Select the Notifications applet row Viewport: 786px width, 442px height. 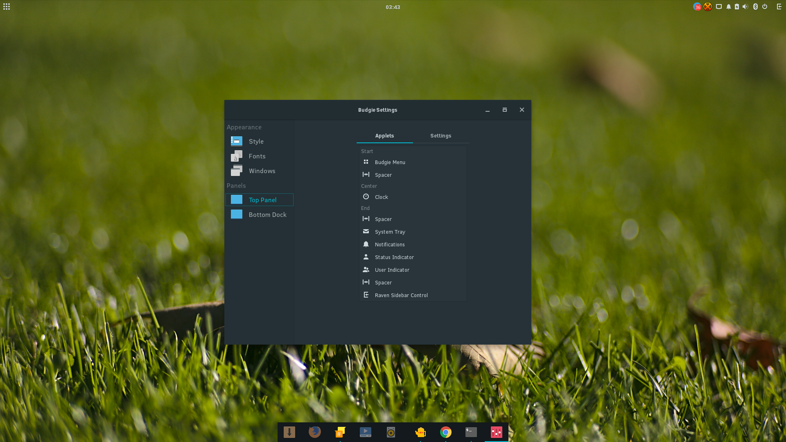(413, 245)
